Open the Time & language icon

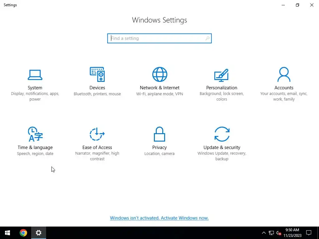[x=35, y=134]
